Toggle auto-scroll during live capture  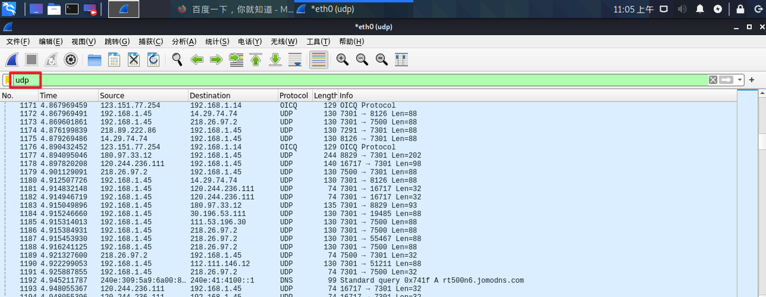tap(296, 60)
